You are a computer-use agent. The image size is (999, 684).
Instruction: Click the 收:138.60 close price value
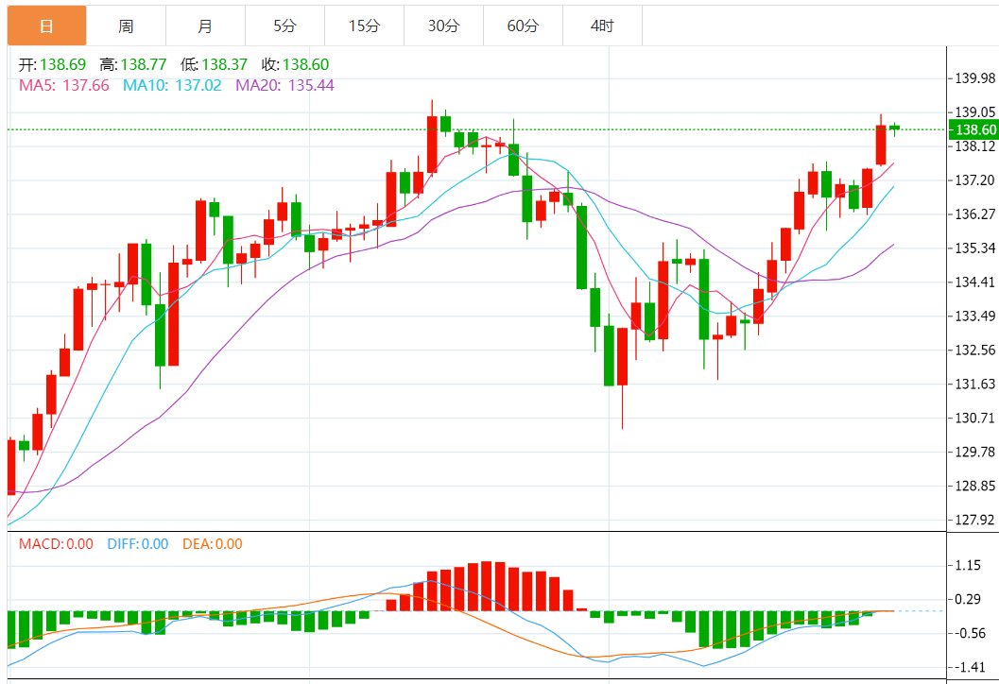coord(295,64)
